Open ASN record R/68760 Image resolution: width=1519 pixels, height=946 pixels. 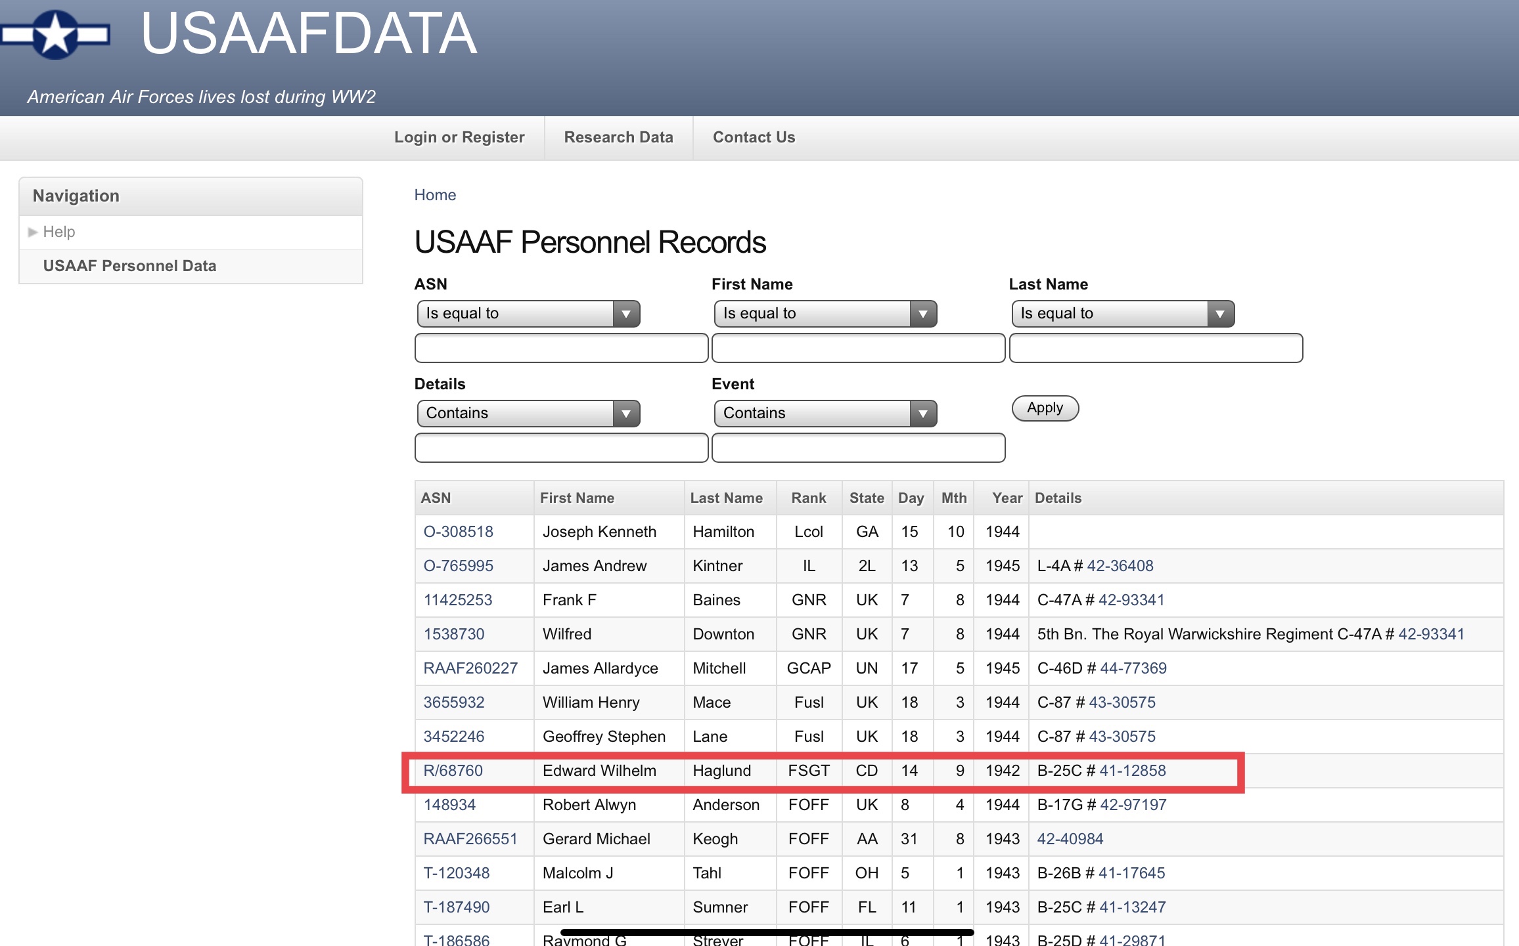pos(453,771)
